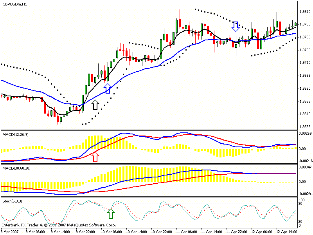Click the 1.9710 price axis value

click(x=305, y=63)
